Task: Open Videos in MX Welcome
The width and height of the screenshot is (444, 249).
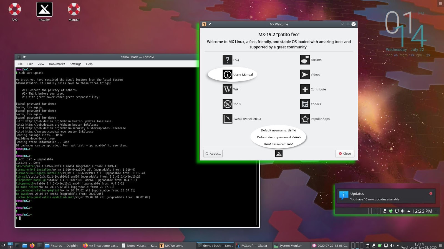Action: [310, 74]
